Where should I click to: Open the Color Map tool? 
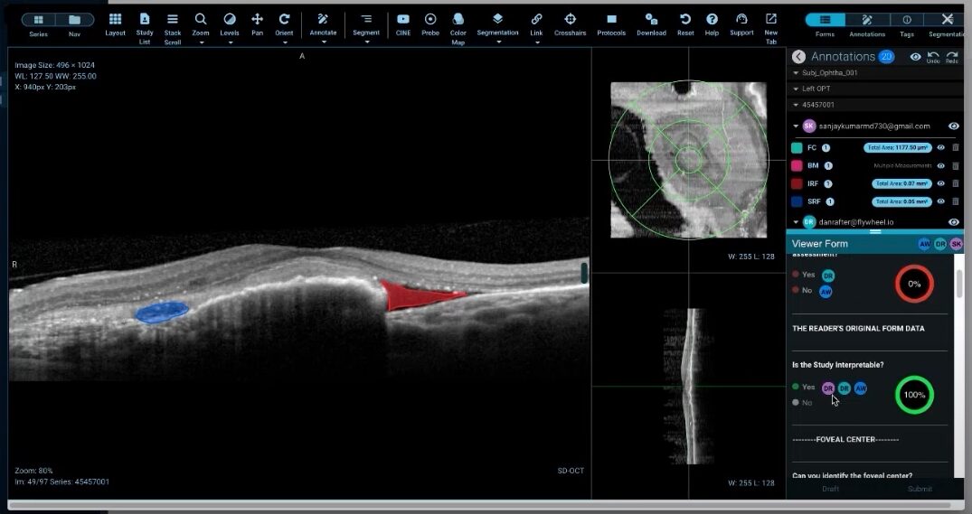click(x=458, y=28)
